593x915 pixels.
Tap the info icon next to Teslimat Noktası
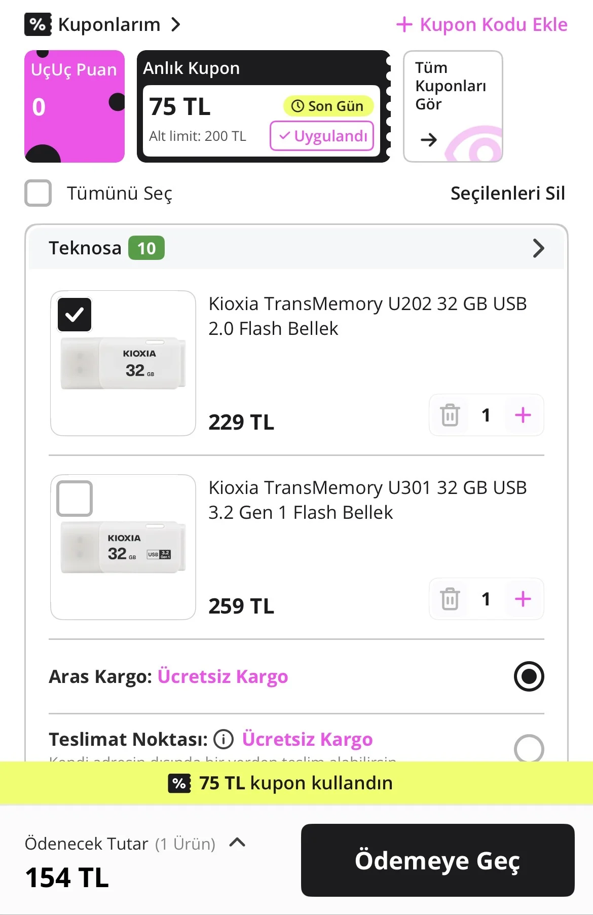click(224, 739)
